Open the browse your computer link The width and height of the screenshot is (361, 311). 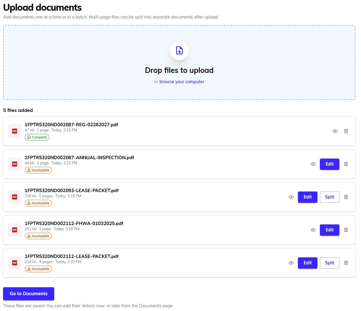[182, 82]
